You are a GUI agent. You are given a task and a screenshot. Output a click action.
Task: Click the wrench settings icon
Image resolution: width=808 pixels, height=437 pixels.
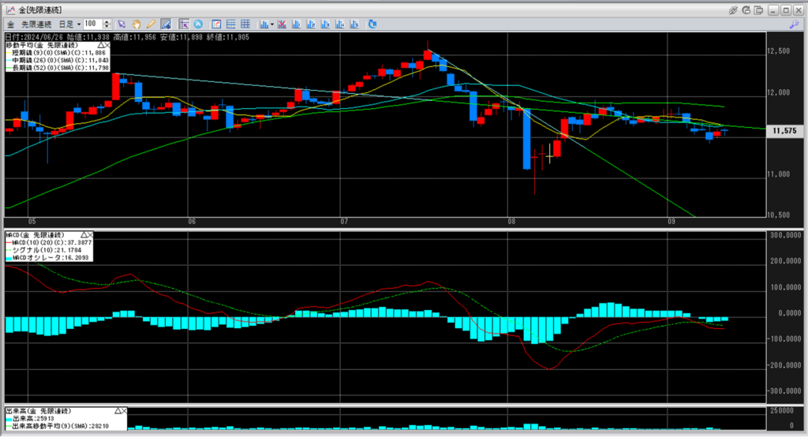coord(793,24)
